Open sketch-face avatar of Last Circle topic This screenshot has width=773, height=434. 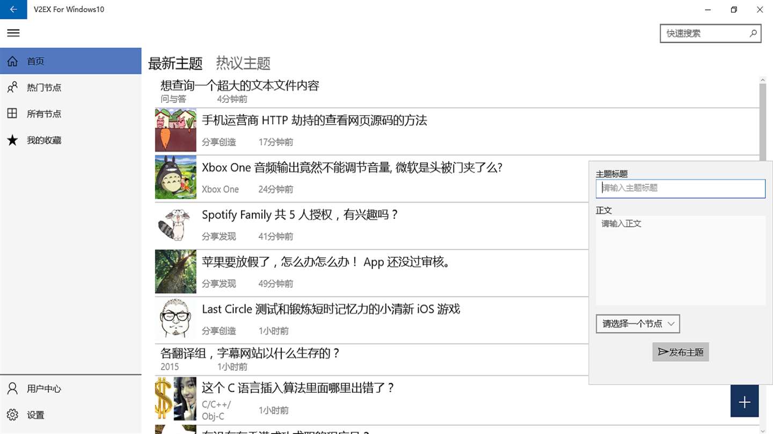176,319
